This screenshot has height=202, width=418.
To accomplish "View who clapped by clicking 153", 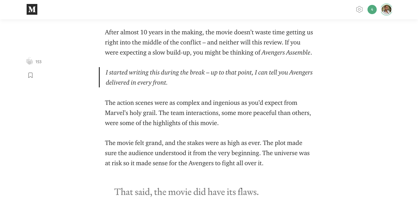I will pyautogui.click(x=39, y=62).
